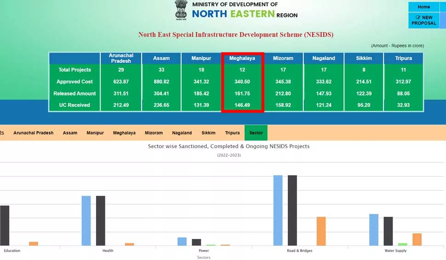This screenshot has width=446, height=260.
Task: Click the Nagaland column header
Action: pyautogui.click(x=324, y=58)
